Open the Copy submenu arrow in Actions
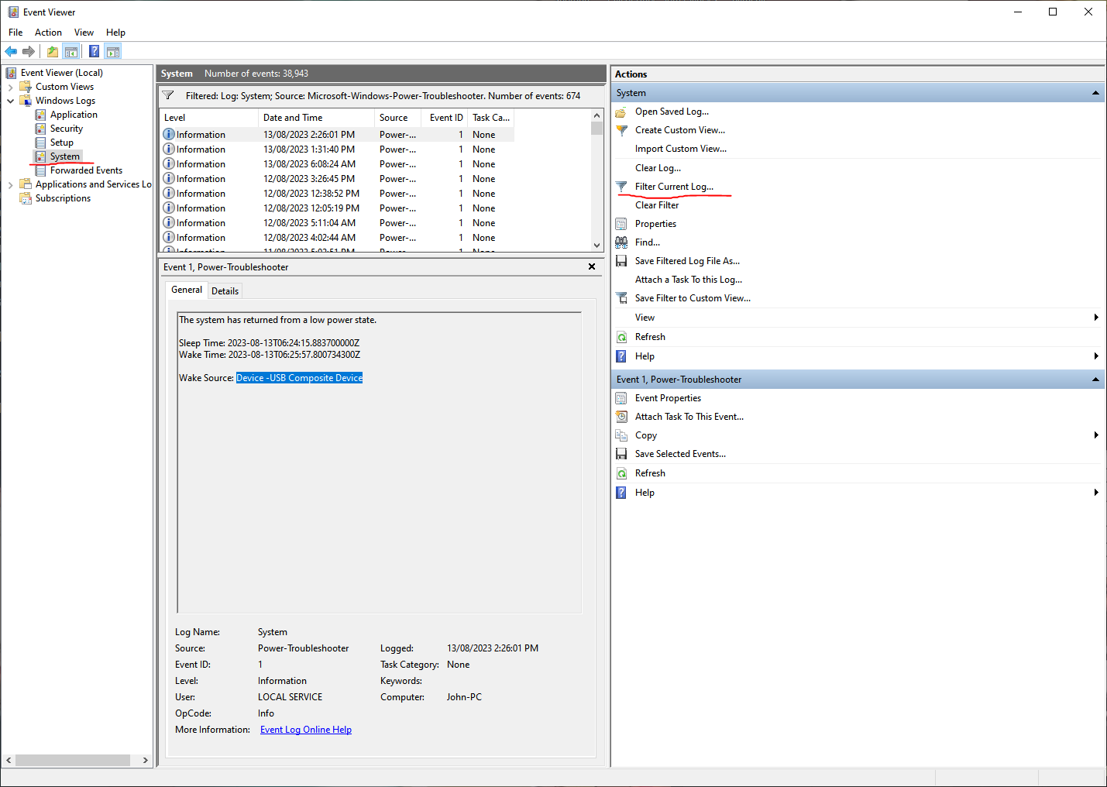 [x=1095, y=435]
